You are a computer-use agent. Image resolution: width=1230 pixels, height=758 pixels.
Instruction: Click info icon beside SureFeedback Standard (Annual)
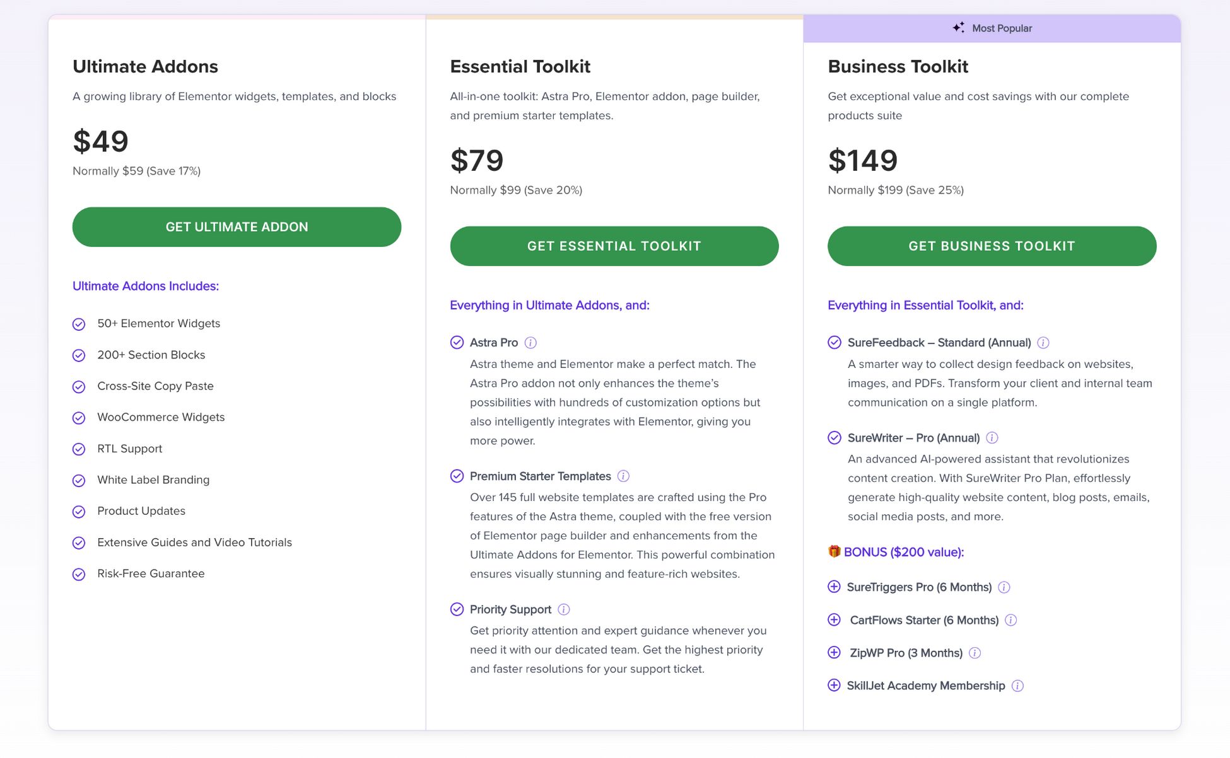pos(1043,343)
